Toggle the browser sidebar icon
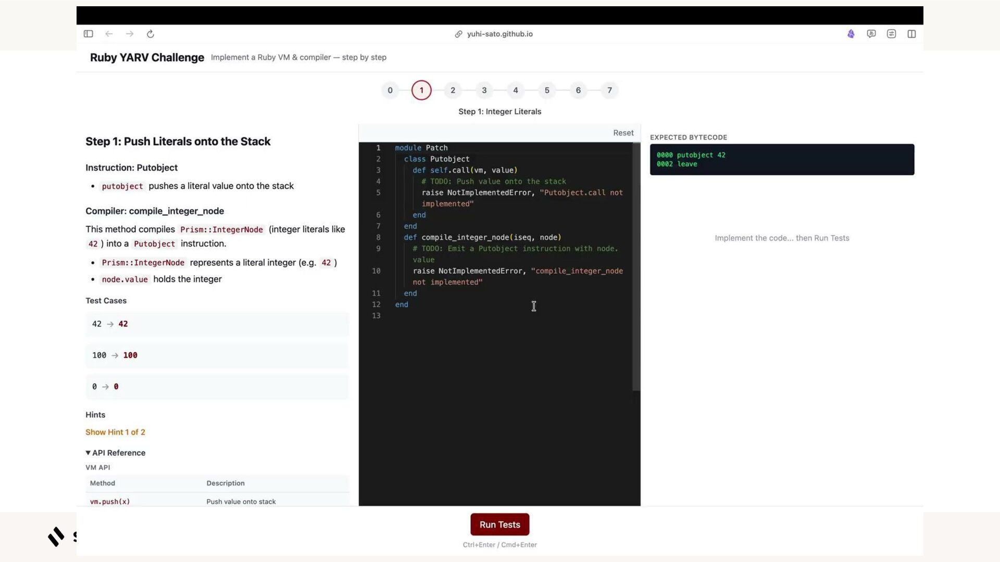This screenshot has height=562, width=1000. click(88, 34)
